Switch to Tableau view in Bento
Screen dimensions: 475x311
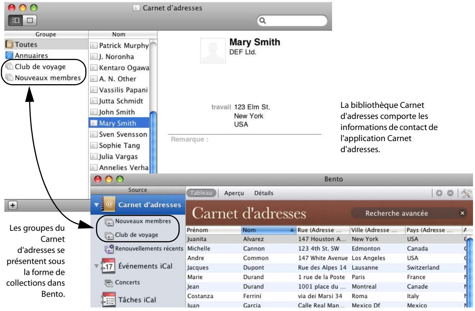[x=201, y=193]
